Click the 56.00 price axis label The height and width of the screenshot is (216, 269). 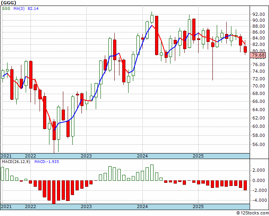tap(259, 144)
